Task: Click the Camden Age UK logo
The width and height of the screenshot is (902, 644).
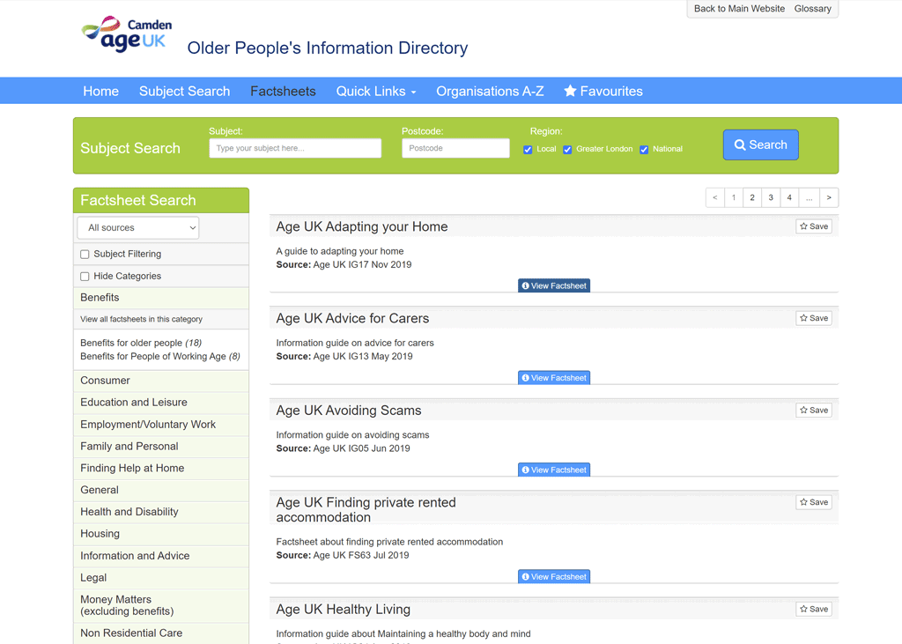Action: [127, 34]
